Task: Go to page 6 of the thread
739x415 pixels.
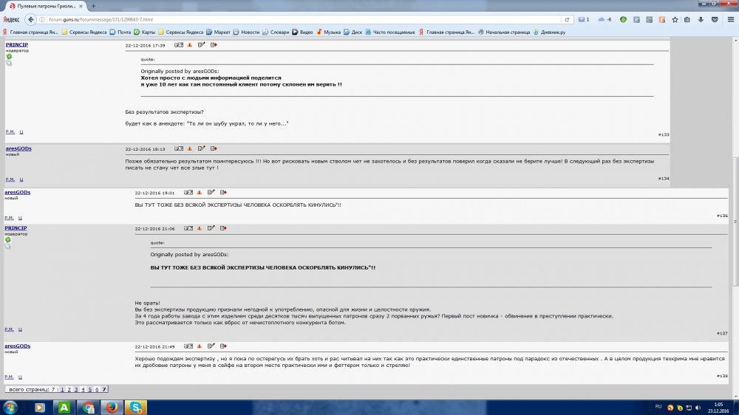Action: (98, 389)
